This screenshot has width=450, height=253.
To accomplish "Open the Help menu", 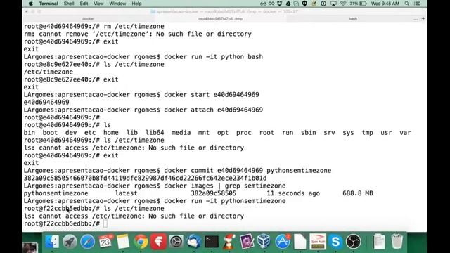I will pyautogui.click(x=136, y=4).
